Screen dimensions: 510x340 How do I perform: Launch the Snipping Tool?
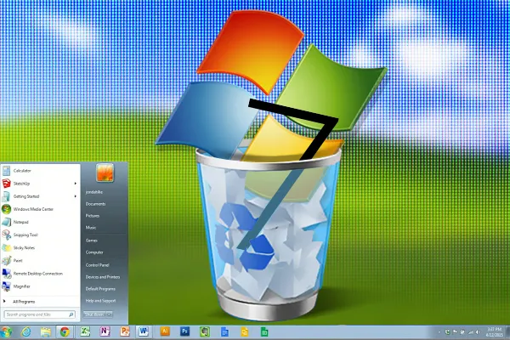pyautogui.click(x=40, y=235)
